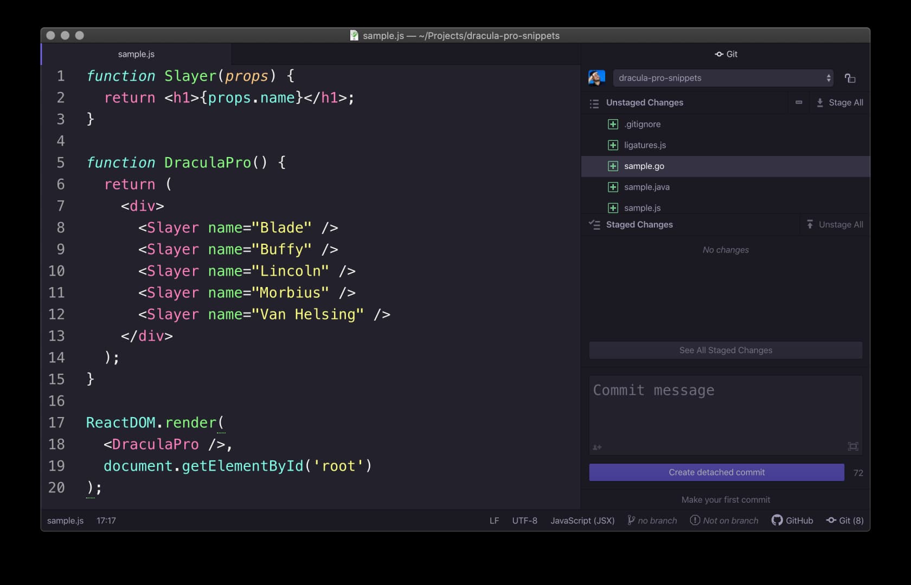The height and width of the screenshot is (585, 911).
Task: Click the copy icon beside the repository selector
Action: [851, 78]
